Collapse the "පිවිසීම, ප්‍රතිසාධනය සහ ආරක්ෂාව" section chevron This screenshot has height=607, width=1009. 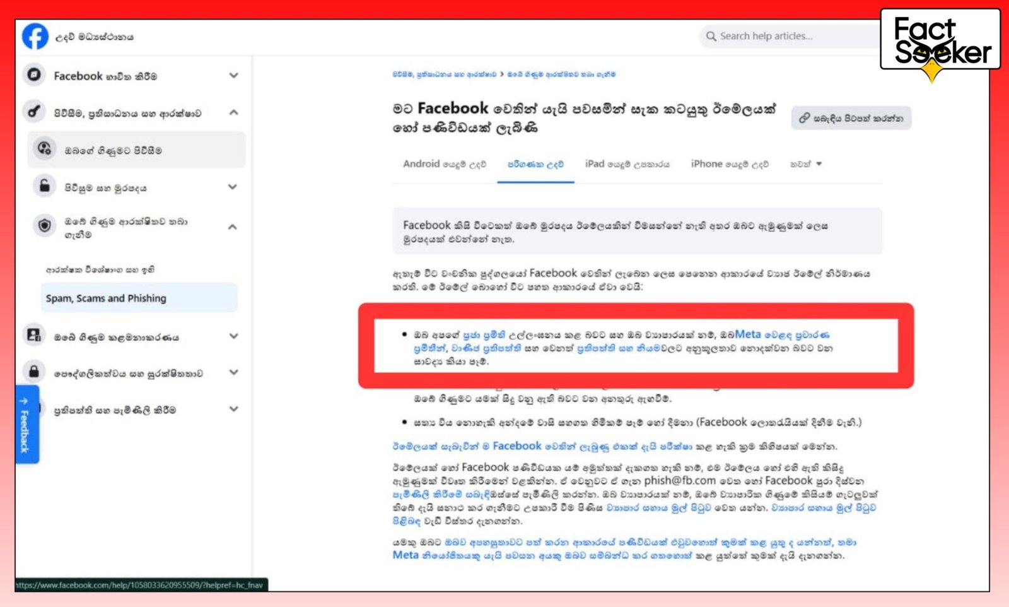click(x=233, y=112)
